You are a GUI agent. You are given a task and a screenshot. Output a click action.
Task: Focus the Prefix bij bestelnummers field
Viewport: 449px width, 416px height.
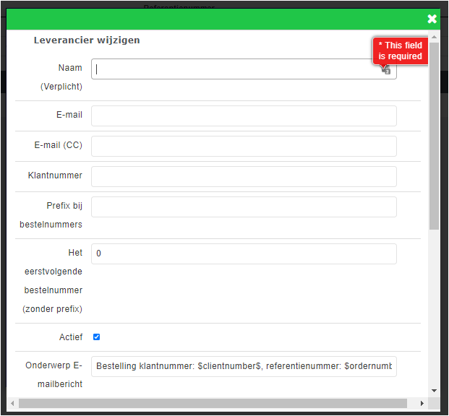point(244,207)
